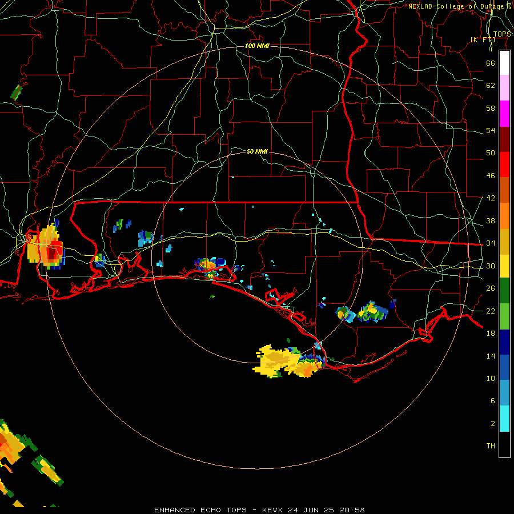Image resolution: width=514 pixels, height=514 pixels.
Task: Click the "26" scale value
Action: pos(491,288)
